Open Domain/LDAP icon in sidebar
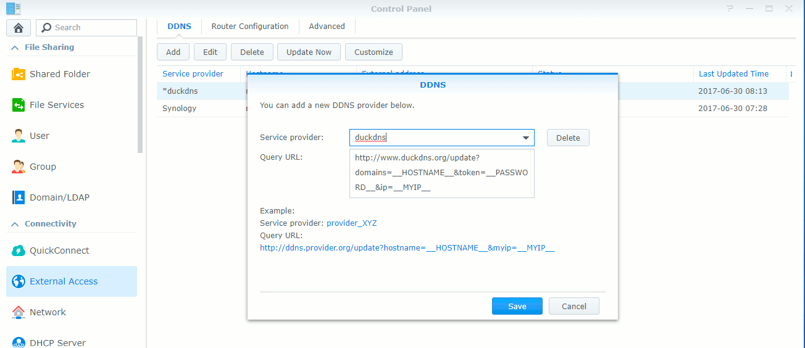805x348 pixels. click(19, 197)
